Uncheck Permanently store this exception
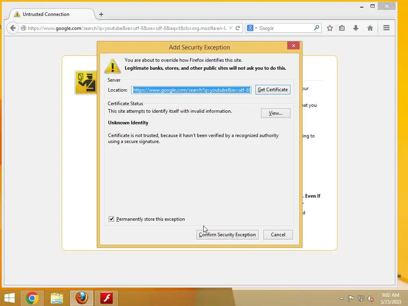Image resolution: width=408 pixels, height=306 pixels. pyautogui.click(x=112, y=219)
